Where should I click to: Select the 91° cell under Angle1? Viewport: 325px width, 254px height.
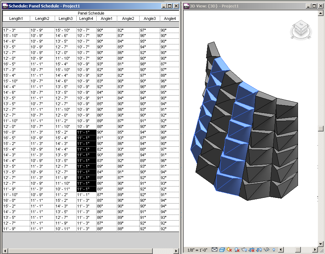click(x=107, y=98)
